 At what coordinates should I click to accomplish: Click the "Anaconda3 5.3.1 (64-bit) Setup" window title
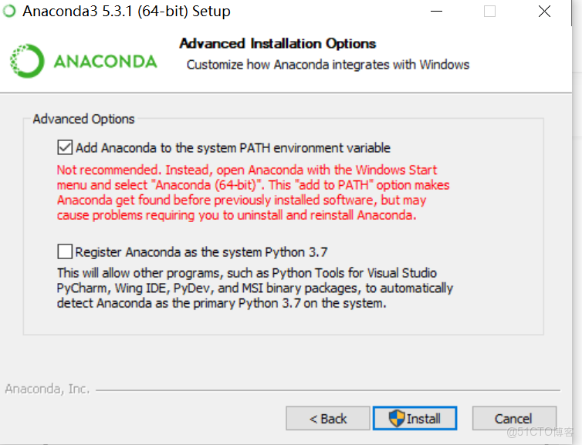pyautogui.click(x=127, y=12)
